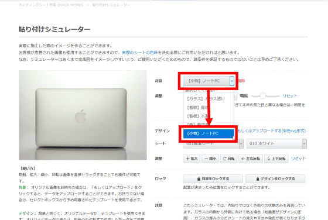The image size is (328, 220).
Task: Open the 背景 dropdown showing 【小物】ノートPC
Action: point(209,81)
